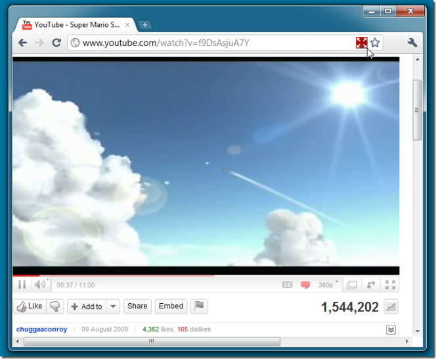Screen dimensions: 436x359
Task: Click the red full-window extension icon
Action: coord(362,43)
